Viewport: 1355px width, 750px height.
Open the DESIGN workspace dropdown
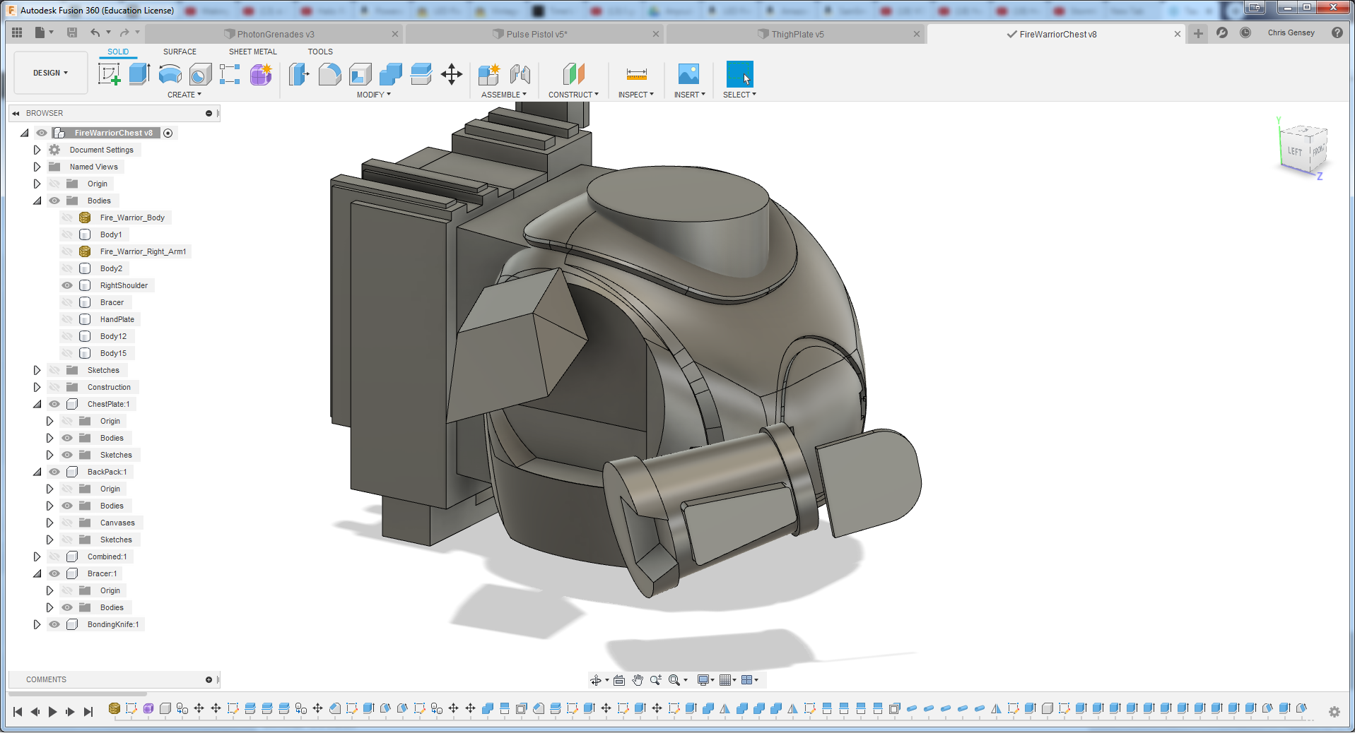(50, 73)
